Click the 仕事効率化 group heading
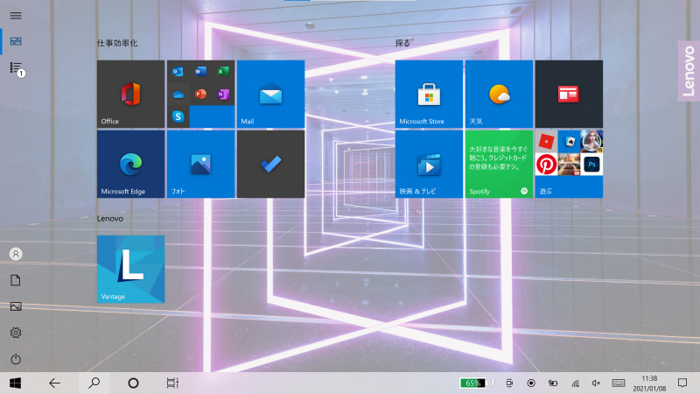 click(x=117, y=43)
